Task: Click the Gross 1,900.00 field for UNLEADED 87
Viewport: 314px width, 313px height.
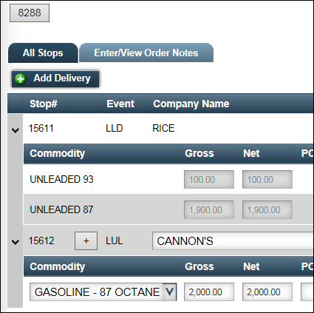Action: 209,209
